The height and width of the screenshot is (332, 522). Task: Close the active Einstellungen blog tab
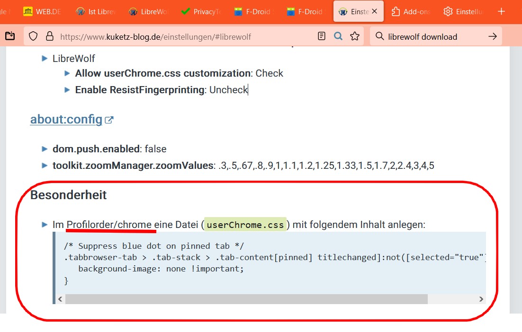(x=375, y=11)
